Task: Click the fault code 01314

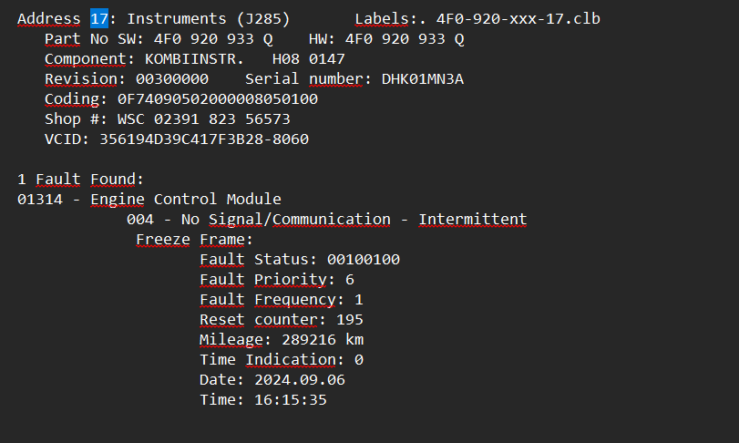Action: coord(40,199)
